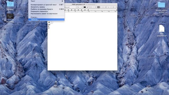This screenshot has height=95, width=169.
Task: Select Конвертировать в простой текст
Action: pos(46,5)
